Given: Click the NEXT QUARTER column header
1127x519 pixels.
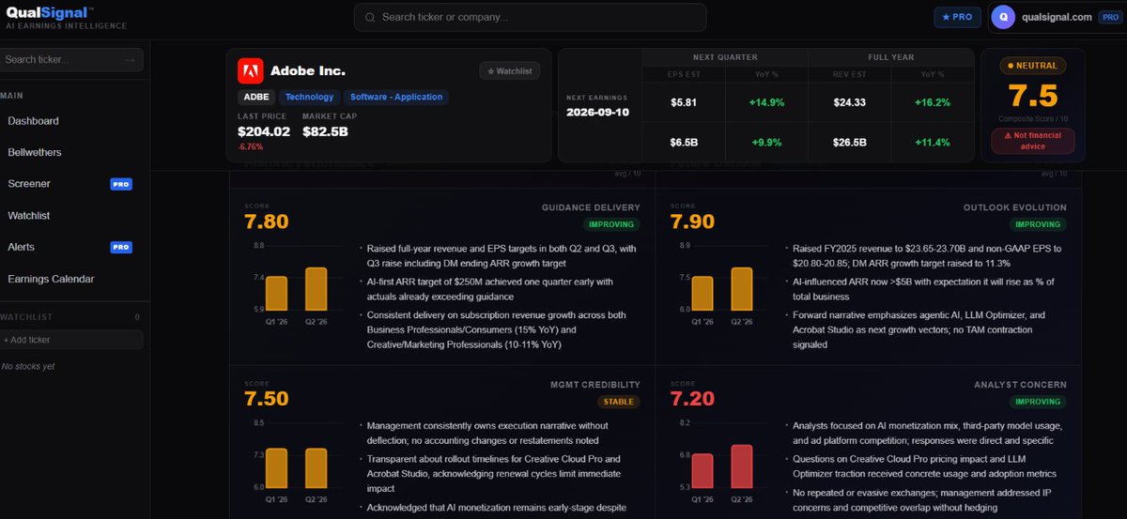Looking at the screenshot, I should click(725, 57).
